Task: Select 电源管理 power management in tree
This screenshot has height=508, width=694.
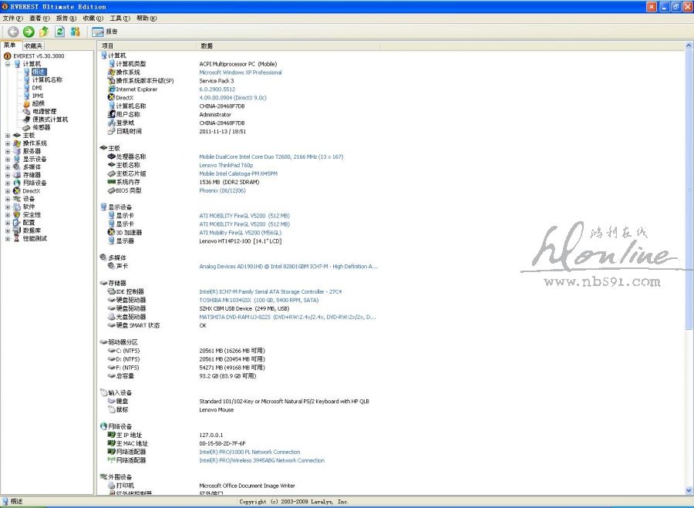Action: click(x=44, y=111)
